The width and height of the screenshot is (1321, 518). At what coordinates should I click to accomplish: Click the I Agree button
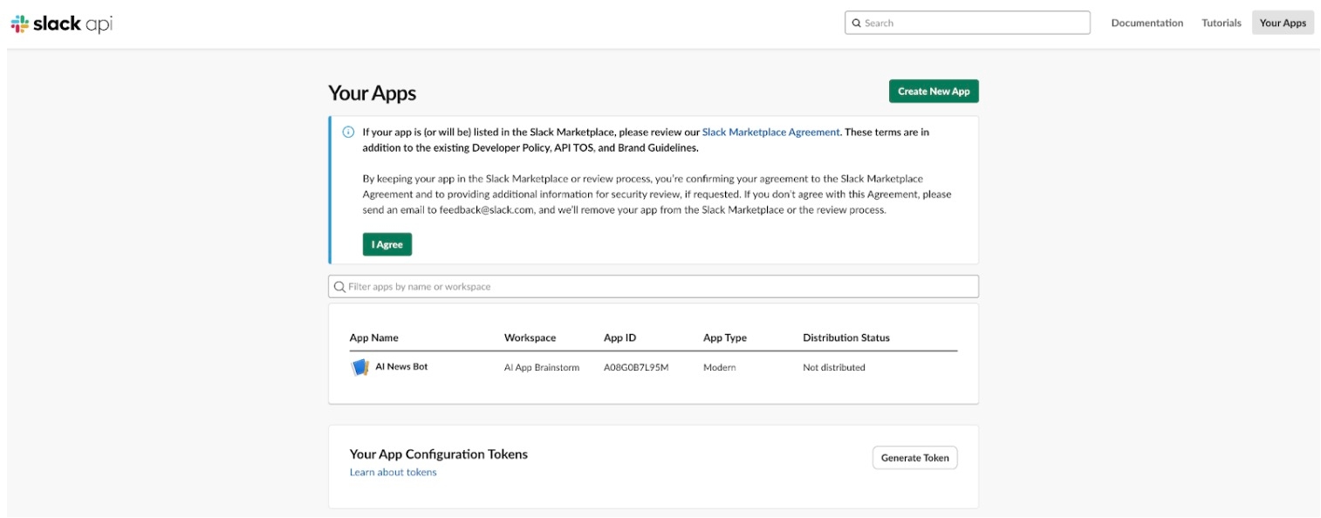coord(387,245)
